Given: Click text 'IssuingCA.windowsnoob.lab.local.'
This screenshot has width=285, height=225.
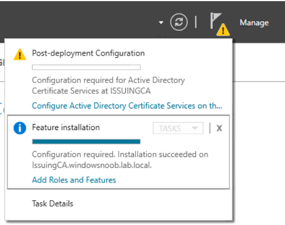Looking at the screenshot, I should 92,165.
